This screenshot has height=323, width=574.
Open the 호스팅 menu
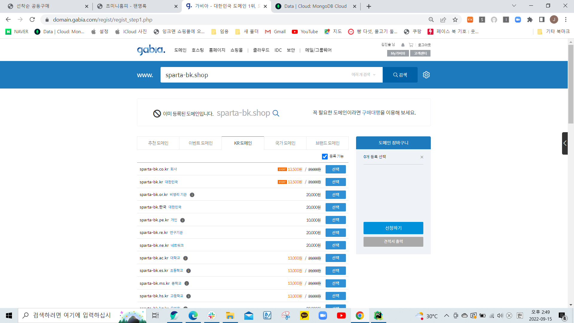click(x=198, y=50)
